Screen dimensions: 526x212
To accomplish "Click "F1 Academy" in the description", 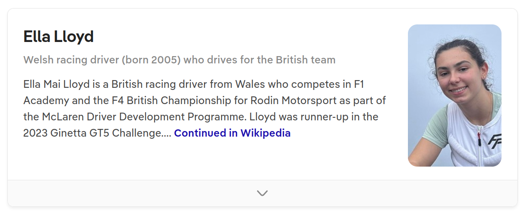I will pyautogui.click(x=359, y=84).
